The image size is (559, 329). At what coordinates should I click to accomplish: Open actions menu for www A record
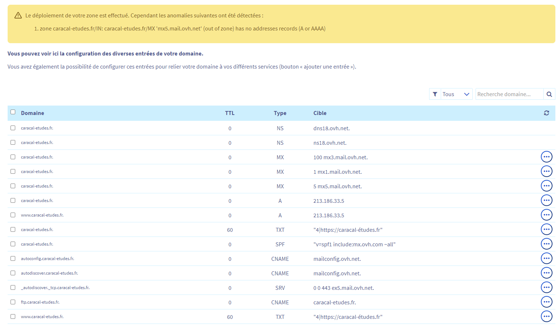click(546, 215)
